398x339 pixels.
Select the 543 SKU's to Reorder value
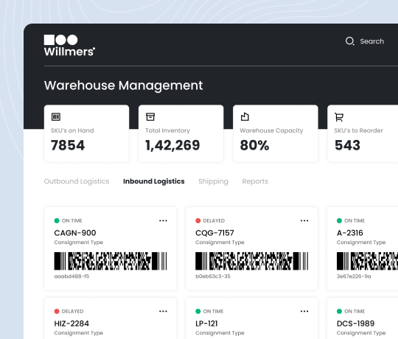click(347, 145)
